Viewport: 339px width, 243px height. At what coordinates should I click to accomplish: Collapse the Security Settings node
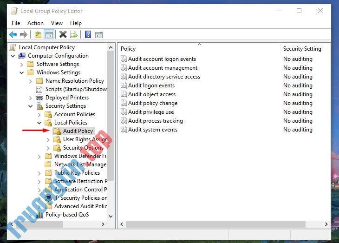click(x=31, y=106)
